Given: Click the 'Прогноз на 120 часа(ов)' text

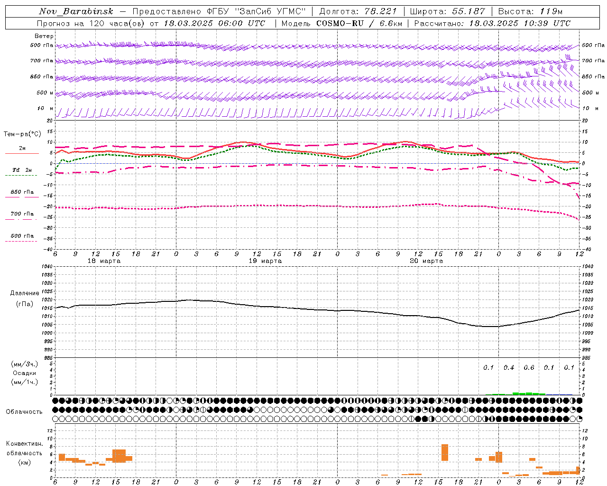Looking at the screenshot, I should point(91,23).
